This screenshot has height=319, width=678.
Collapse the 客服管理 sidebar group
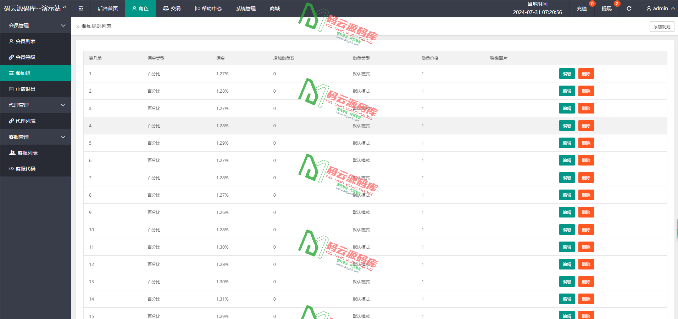point(35,137)
